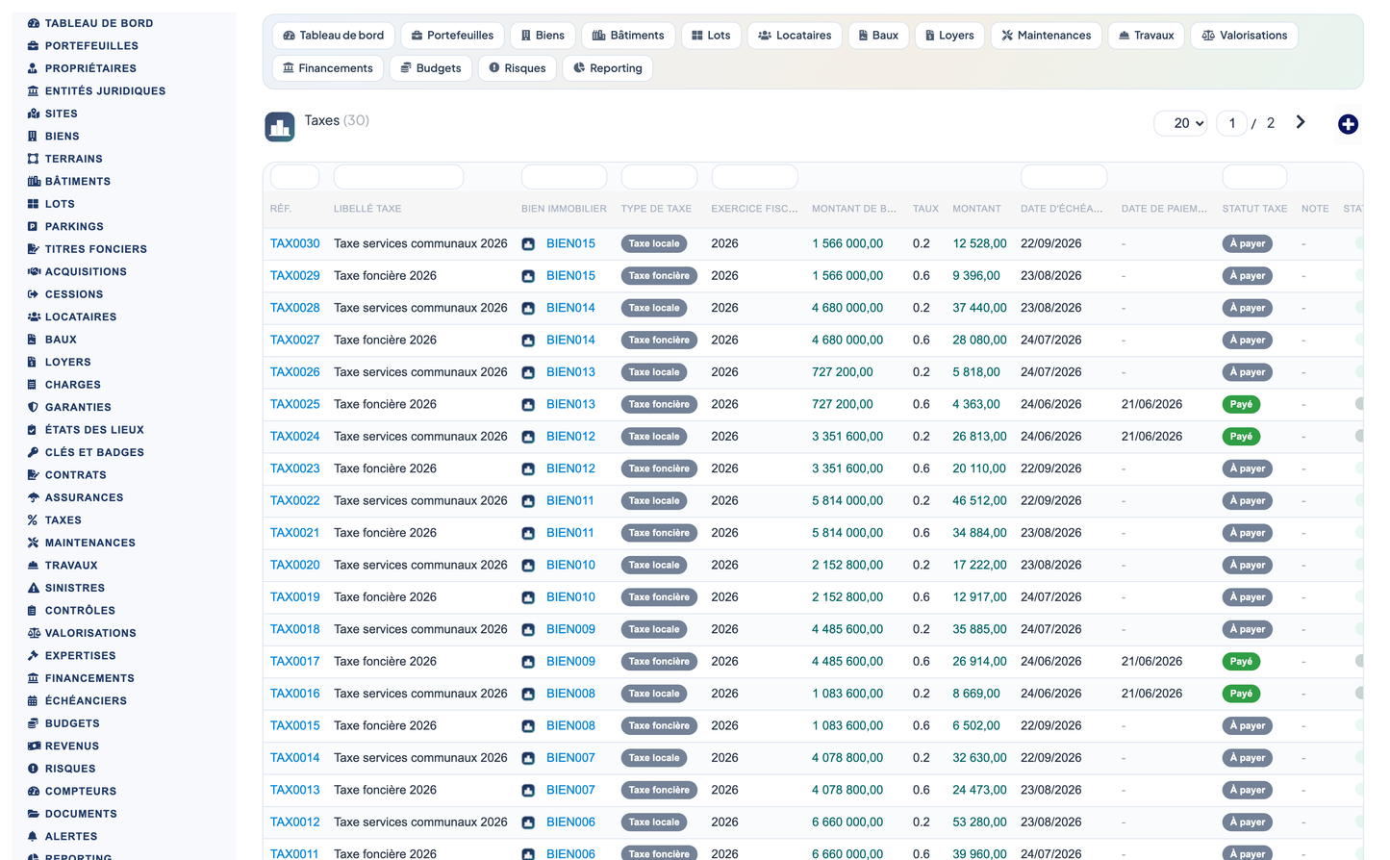Switch to the Biens top tab
This screenshot has width=1390, height=860.
[543, 36]
